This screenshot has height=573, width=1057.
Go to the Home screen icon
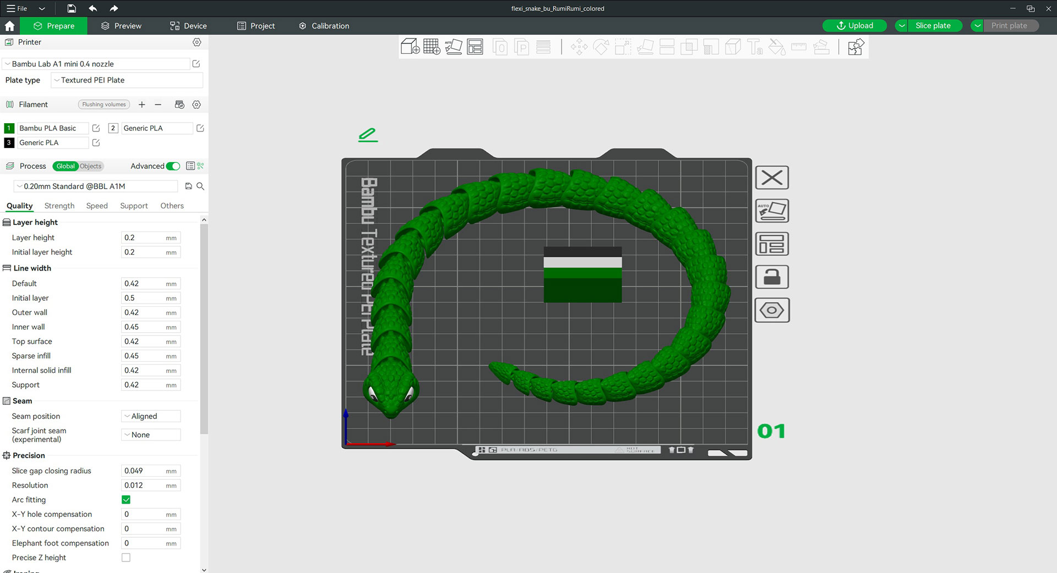[9, 26]
